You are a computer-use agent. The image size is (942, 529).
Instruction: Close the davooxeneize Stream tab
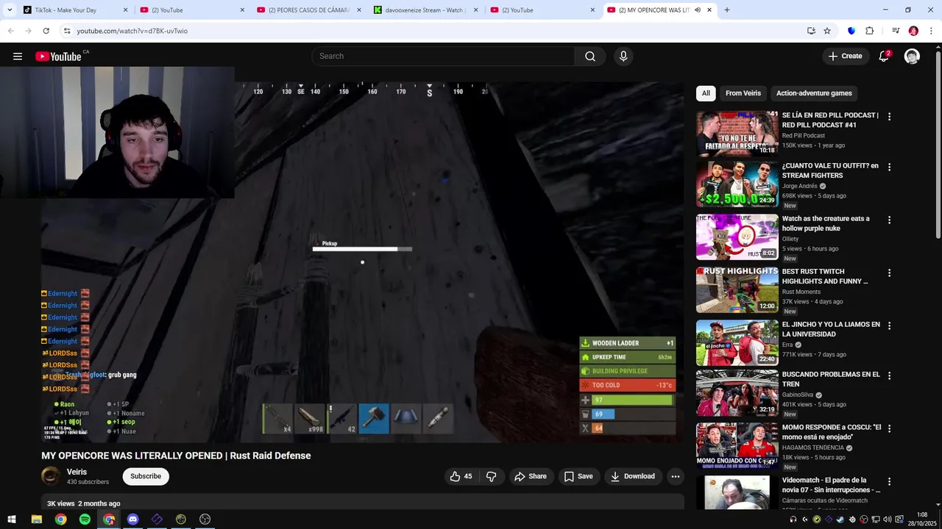pos(475,10)
